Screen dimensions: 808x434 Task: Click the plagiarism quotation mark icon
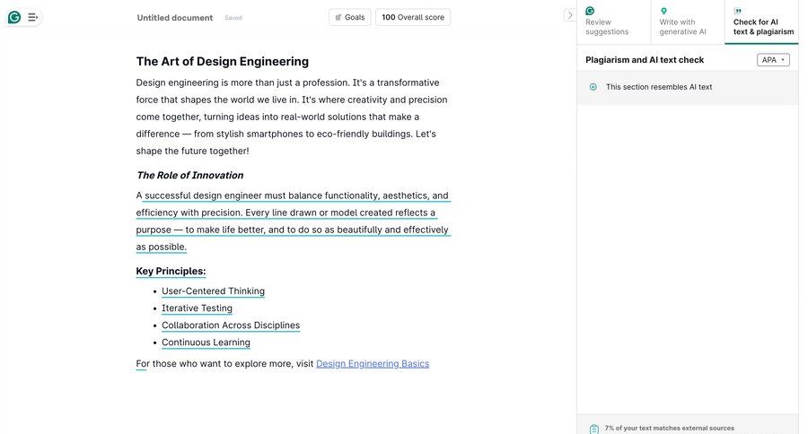738,11
